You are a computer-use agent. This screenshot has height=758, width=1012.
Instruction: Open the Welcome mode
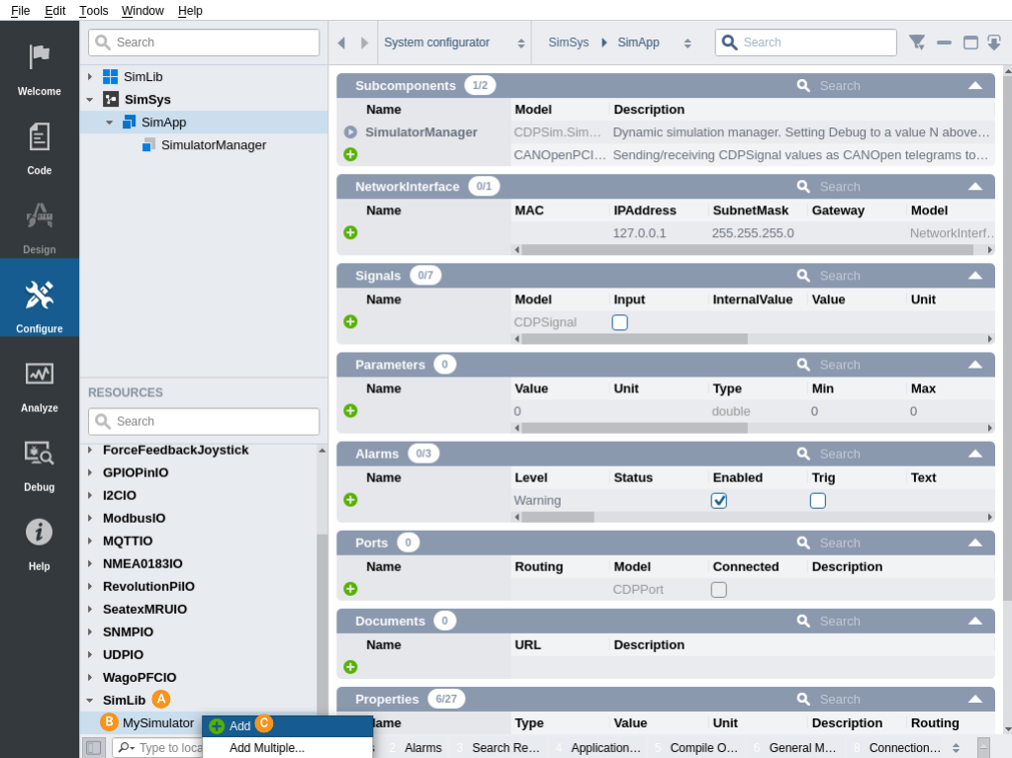(x=40, y=67)
